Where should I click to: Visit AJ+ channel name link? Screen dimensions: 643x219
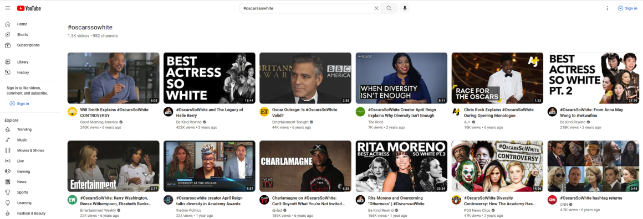467,122
